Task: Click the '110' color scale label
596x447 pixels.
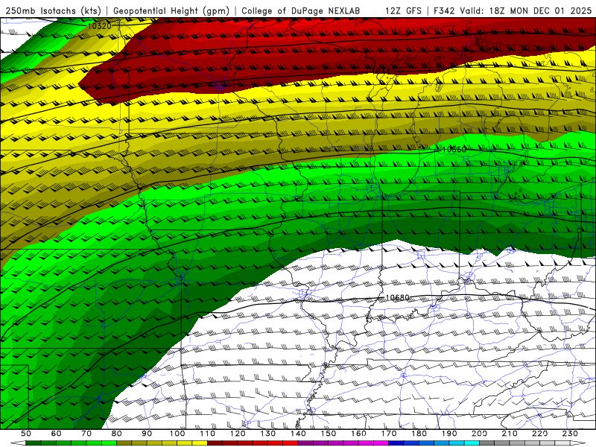Action: (208, 434)
